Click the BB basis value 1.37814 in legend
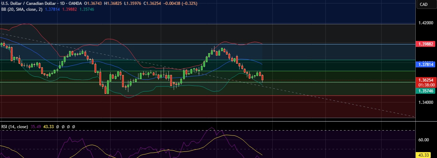Screen dimensions: 437x158 coord(52,9)
